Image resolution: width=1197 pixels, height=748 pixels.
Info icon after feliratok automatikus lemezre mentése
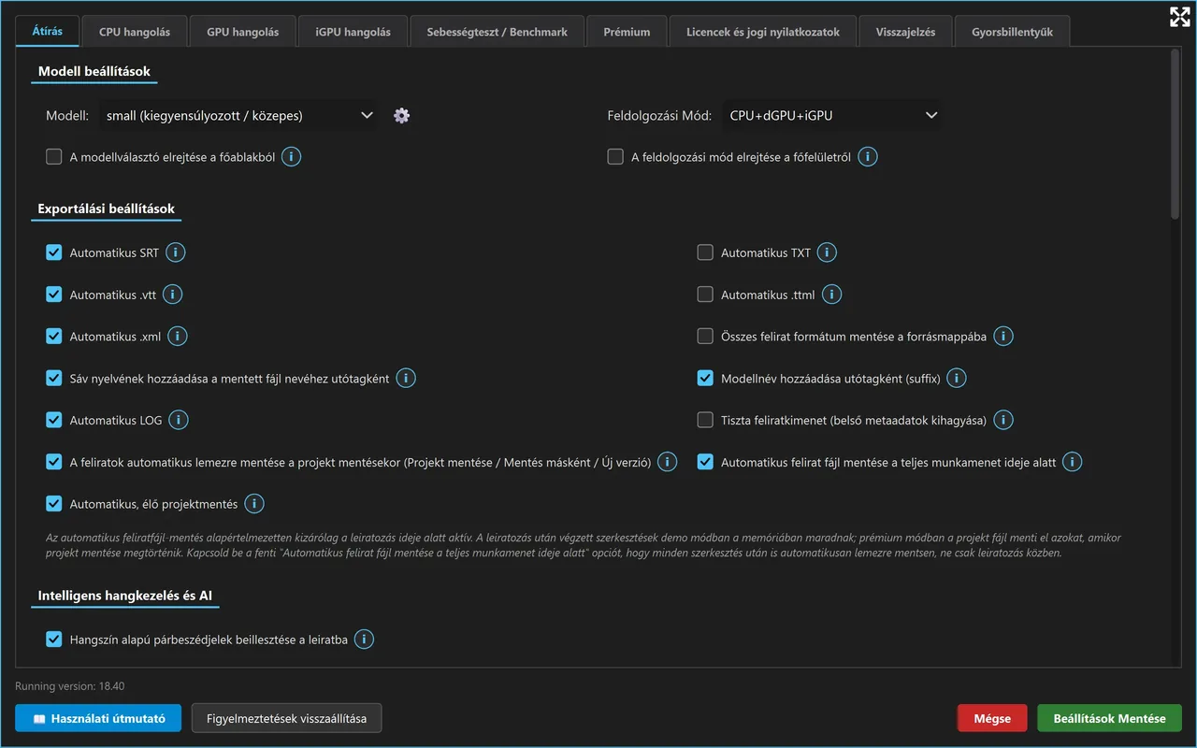[667, 462]
